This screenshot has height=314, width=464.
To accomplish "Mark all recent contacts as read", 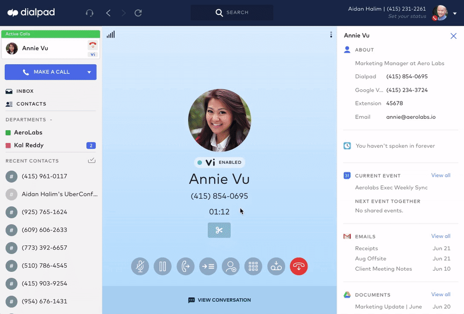I will [92, 160].
